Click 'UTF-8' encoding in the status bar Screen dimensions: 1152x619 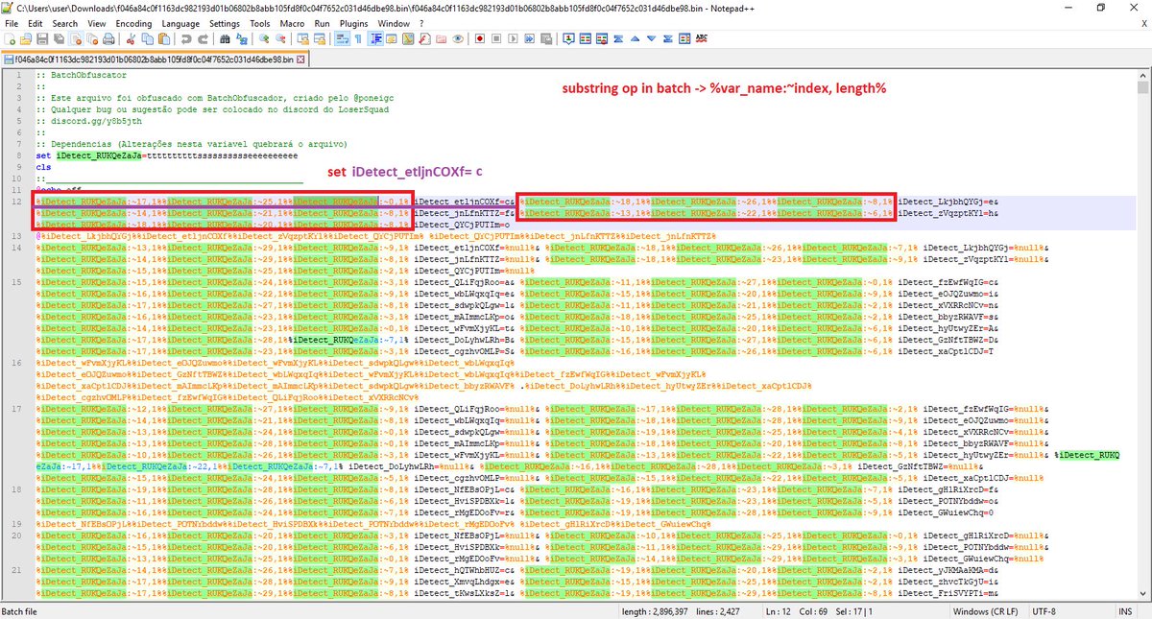(x=1043, y=611)
